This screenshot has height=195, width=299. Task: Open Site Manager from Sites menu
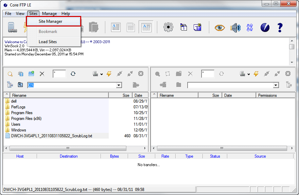point(54,21)
